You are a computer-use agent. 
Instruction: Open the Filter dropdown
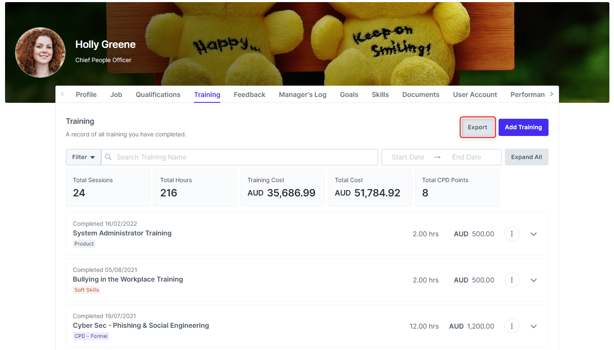tap(84, 157)
